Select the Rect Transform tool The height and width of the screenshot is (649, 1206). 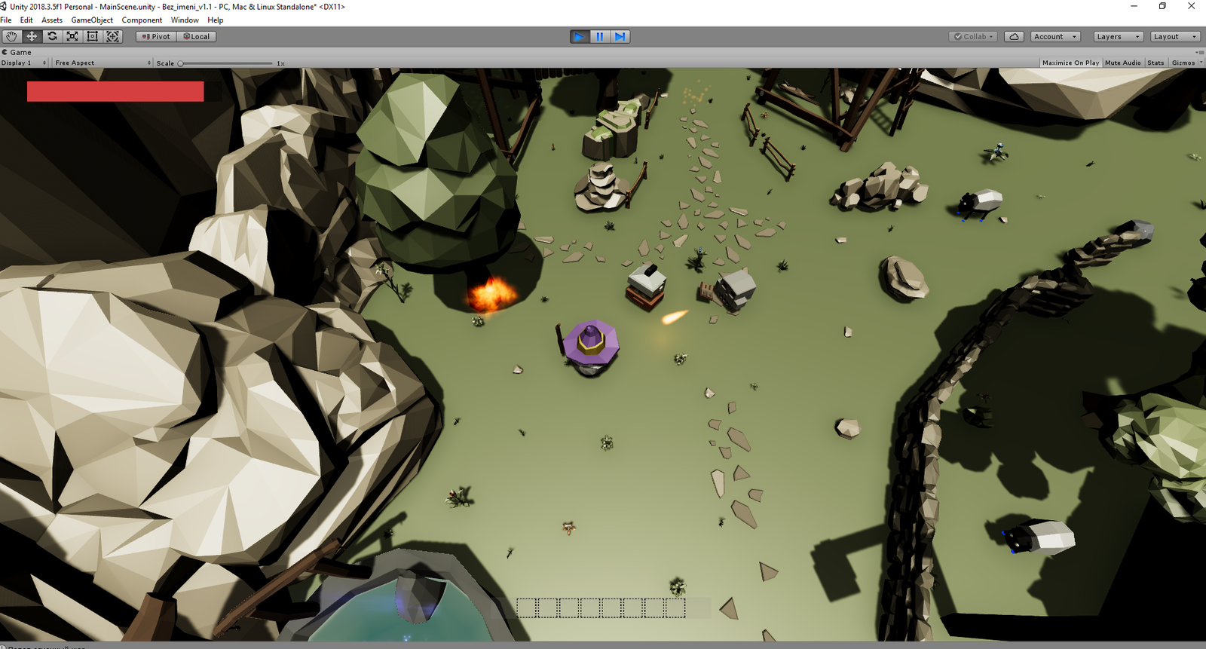point(93,36)
